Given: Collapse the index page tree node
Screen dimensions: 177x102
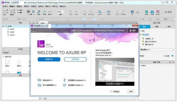Looking at the screenshot, I should click(x=3, y=26).
